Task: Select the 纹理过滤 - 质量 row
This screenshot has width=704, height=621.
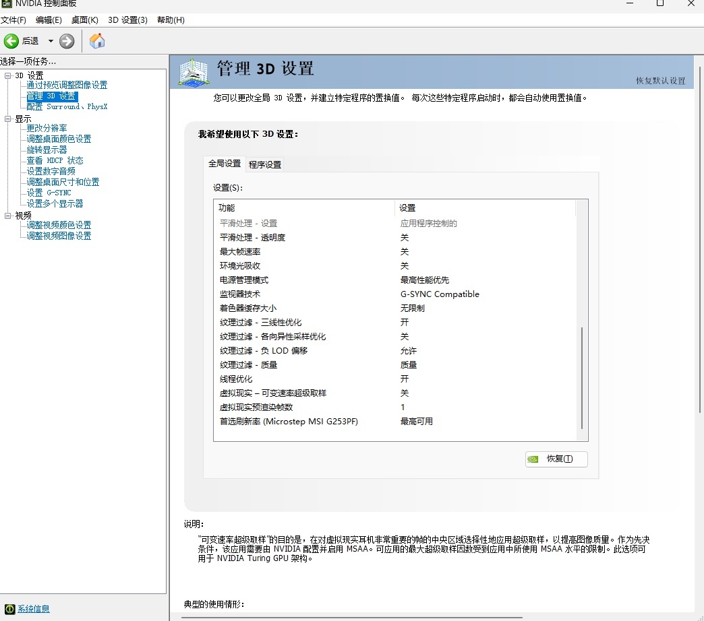Action: [x=395, y=364]
